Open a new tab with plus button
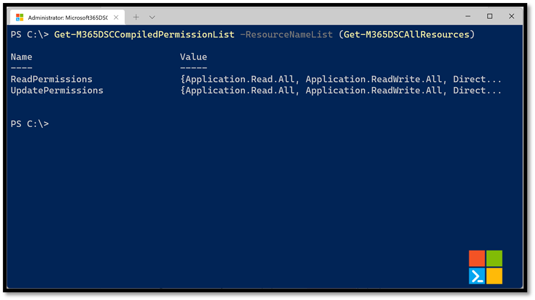 [136, 17]
